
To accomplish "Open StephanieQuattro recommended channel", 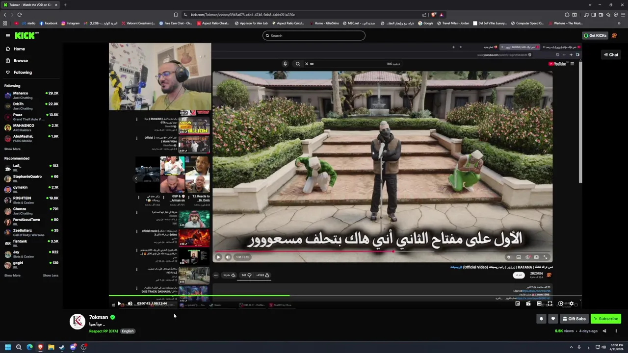I will 31,178.
